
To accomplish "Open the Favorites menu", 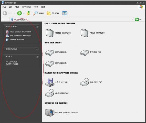I will 26,7.
